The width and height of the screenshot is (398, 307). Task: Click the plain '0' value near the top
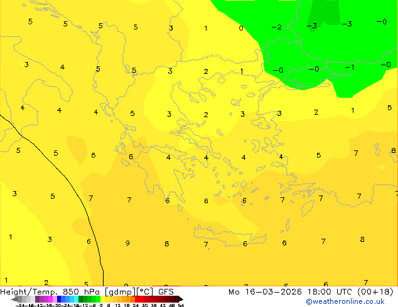[241, 28]
